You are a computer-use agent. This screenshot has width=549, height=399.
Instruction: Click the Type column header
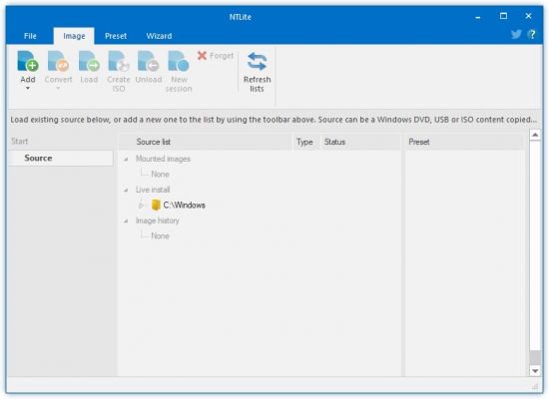306,142
